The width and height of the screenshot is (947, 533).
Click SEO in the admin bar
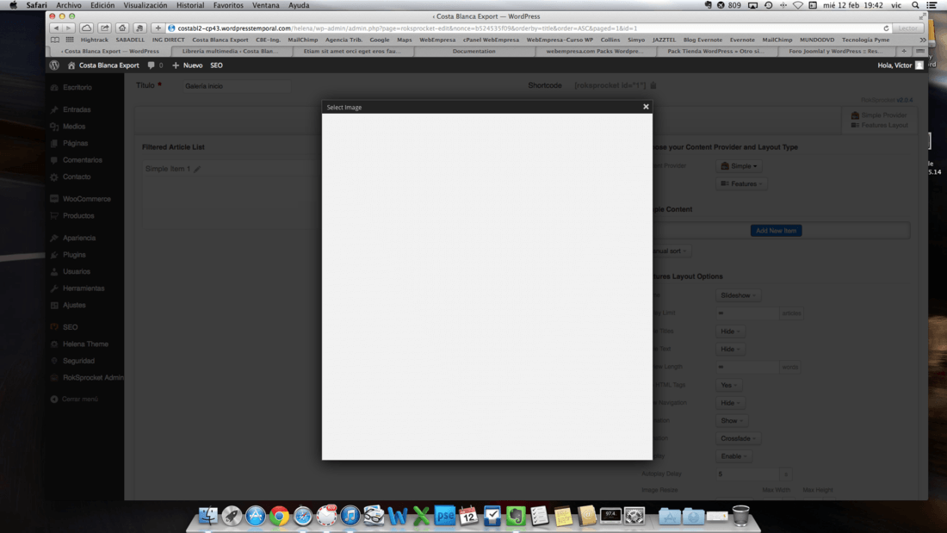point(216,65)
